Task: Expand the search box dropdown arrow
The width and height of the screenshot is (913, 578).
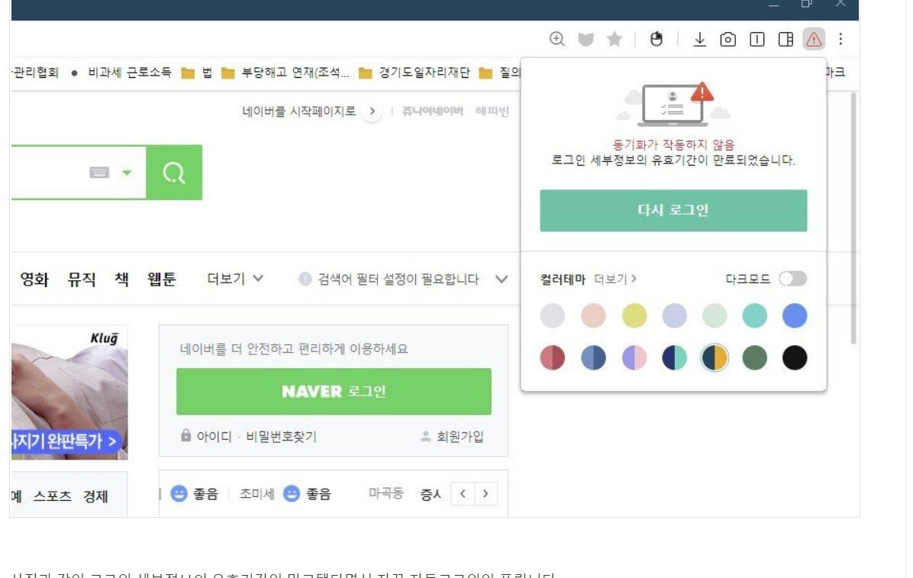Action: pyautogui.click(x=127, y=173)
